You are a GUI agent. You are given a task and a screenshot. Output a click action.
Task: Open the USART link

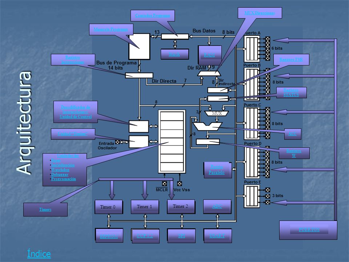[x=217, y=236]
